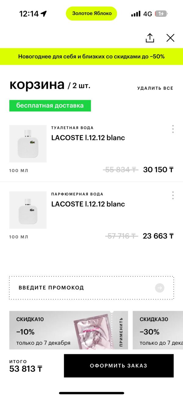183x398 pixels.
Task: Apply the СКИДКА10 coupon via ПРИМЕНИТЬ
Action: pos(121,332)
